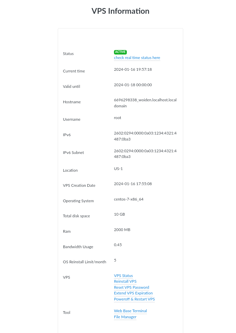Click the US-1 location value
This screenshot has width=236, height=333.
(x=118, y=169)
